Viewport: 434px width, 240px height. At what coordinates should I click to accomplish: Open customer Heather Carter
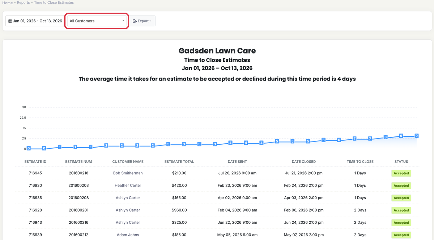click(x=128, y=186)
